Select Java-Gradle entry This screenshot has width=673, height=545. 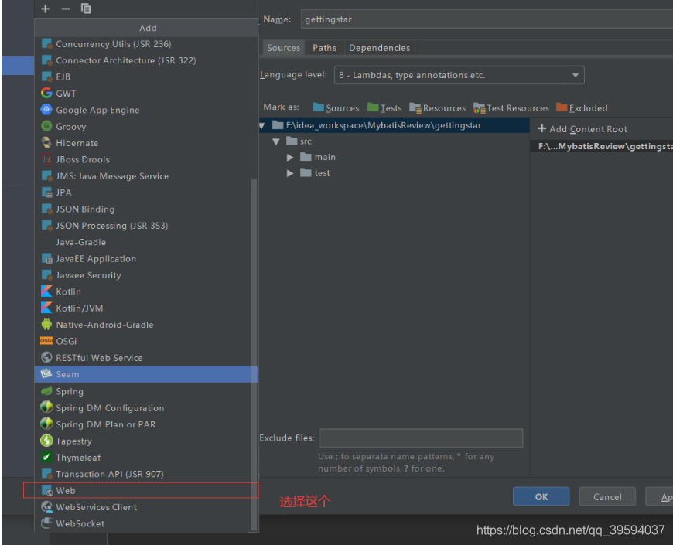pyautogui.click(x=146, y=242)
